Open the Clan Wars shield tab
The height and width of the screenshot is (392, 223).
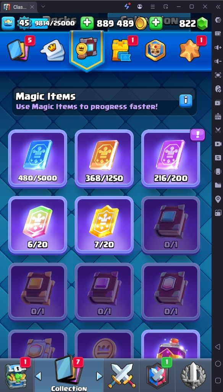point(157,376)
